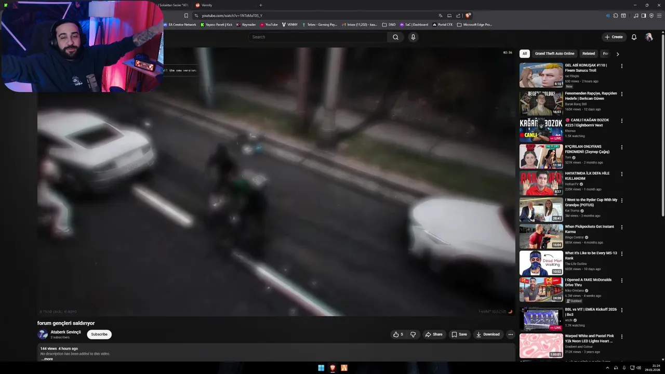This screenshot has height=374, width=665.
Task: Open the browser hamburger menu
Action: point(660,16)
